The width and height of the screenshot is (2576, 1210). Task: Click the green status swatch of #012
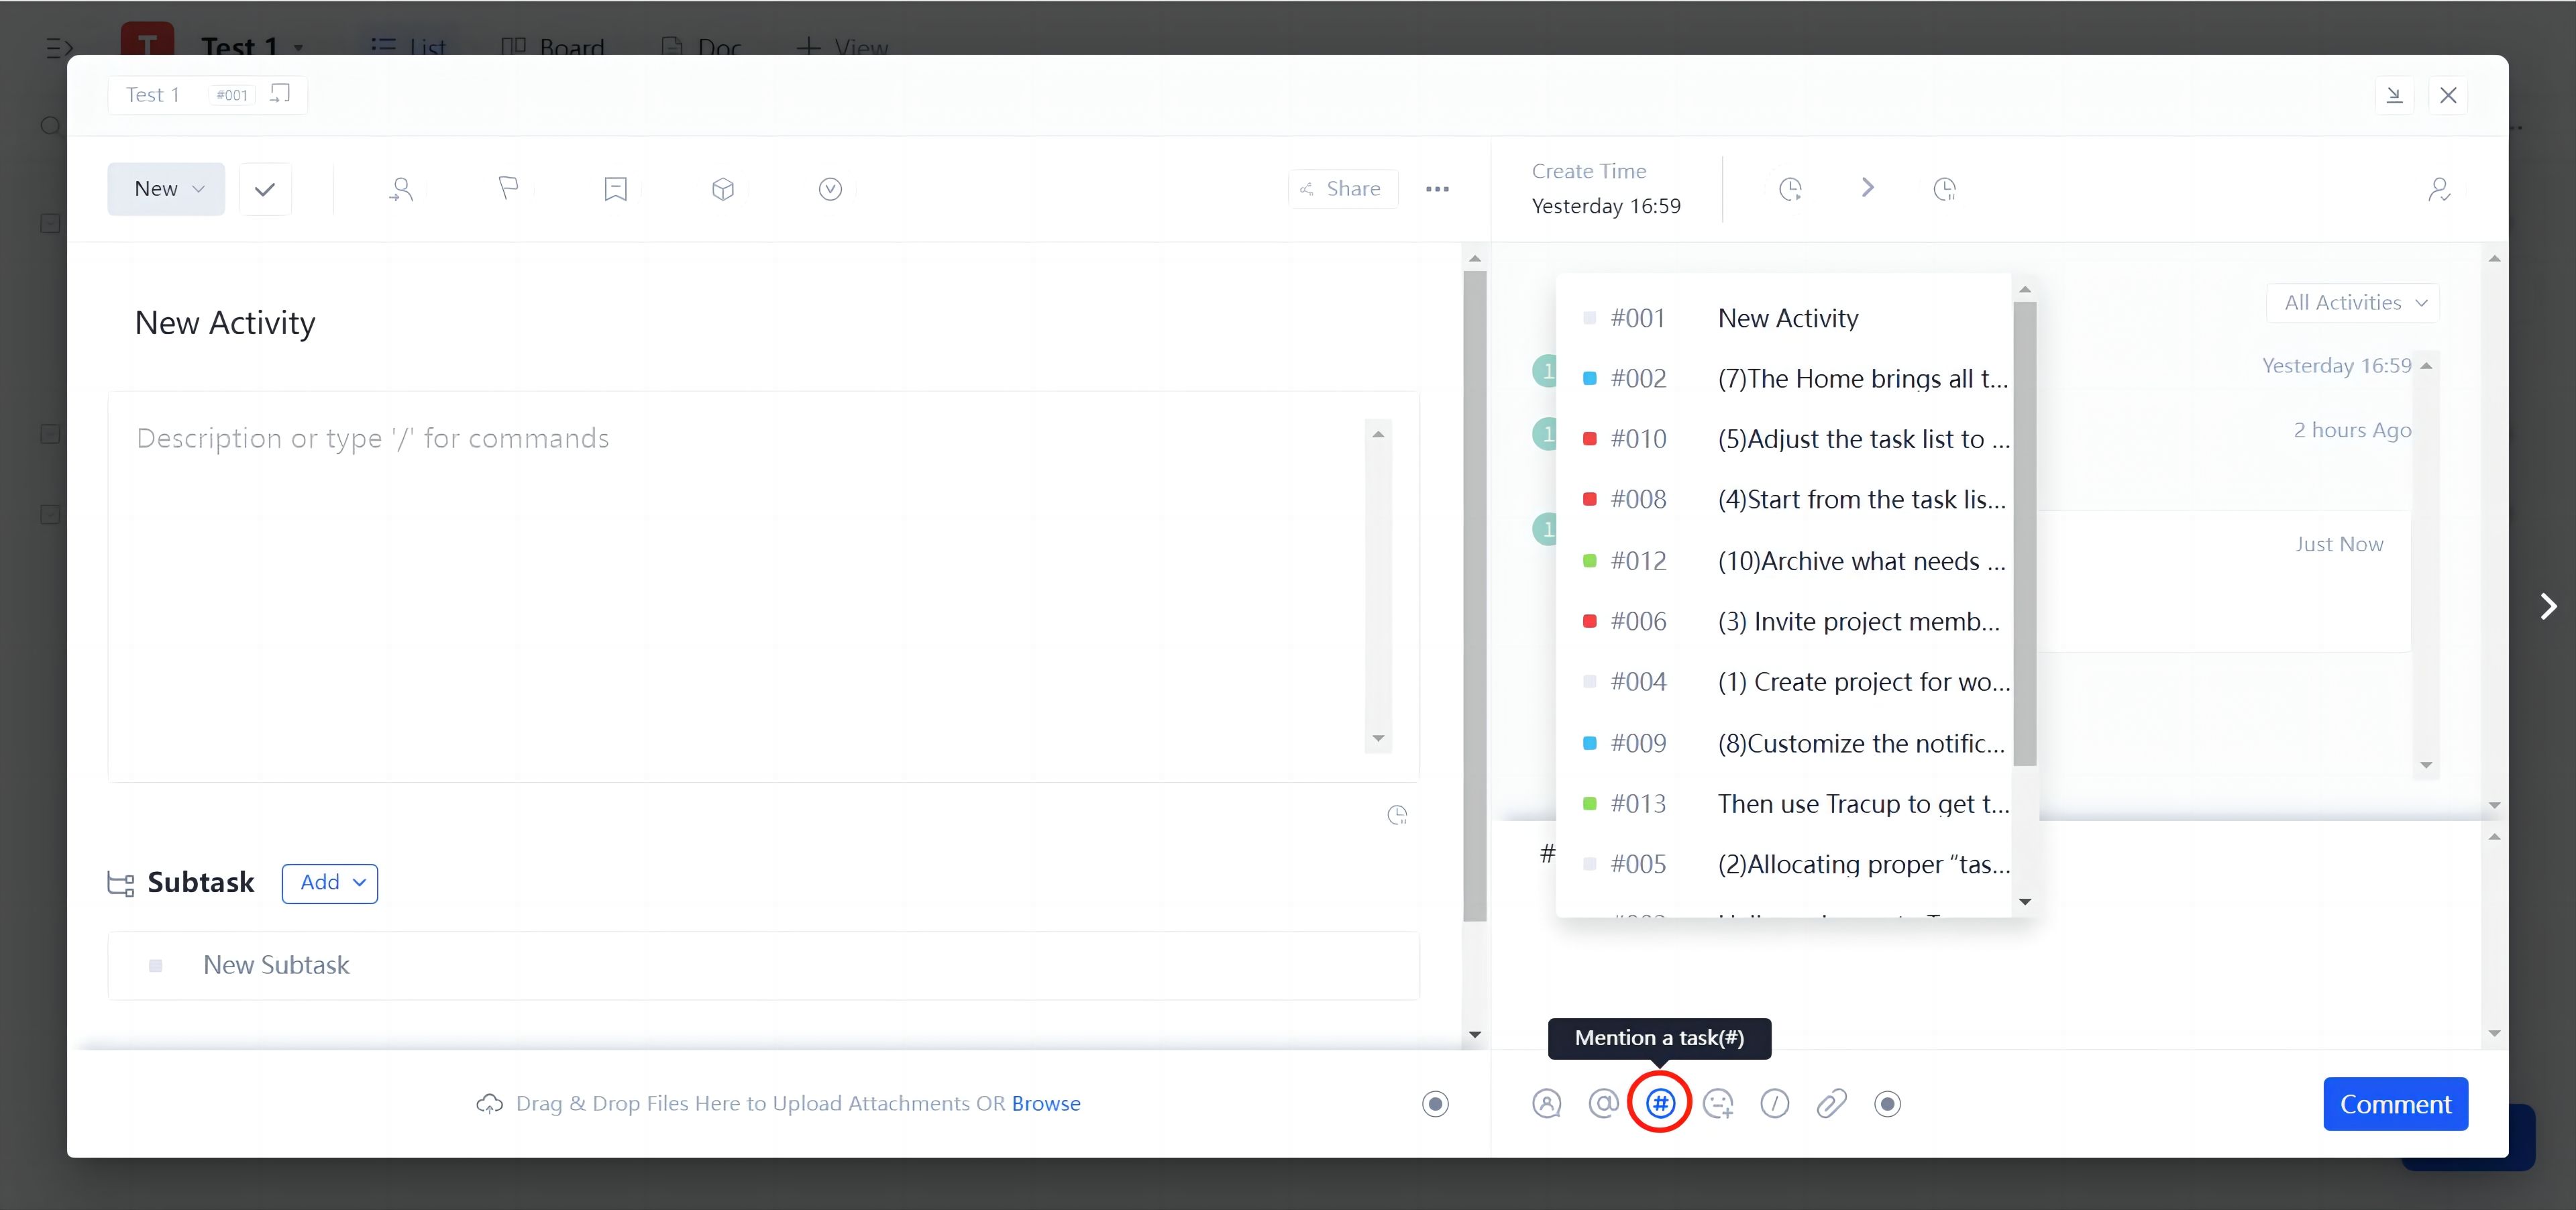[x=1589, y=561]
